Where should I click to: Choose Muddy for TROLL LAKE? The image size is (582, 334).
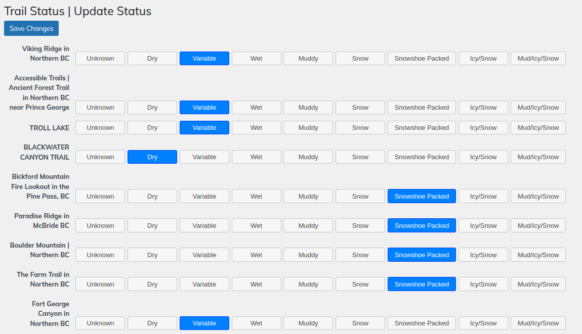(x=308, y=127)
